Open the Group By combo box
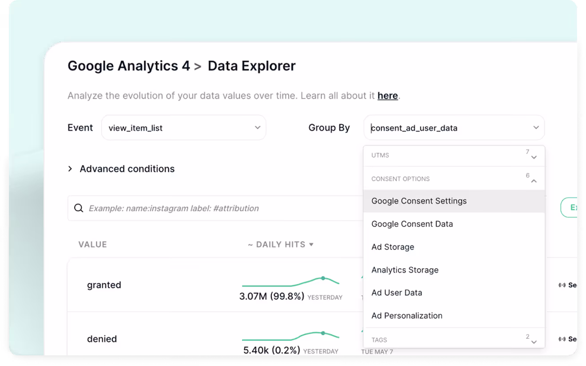586x366 pixels. tap(454, 128)
